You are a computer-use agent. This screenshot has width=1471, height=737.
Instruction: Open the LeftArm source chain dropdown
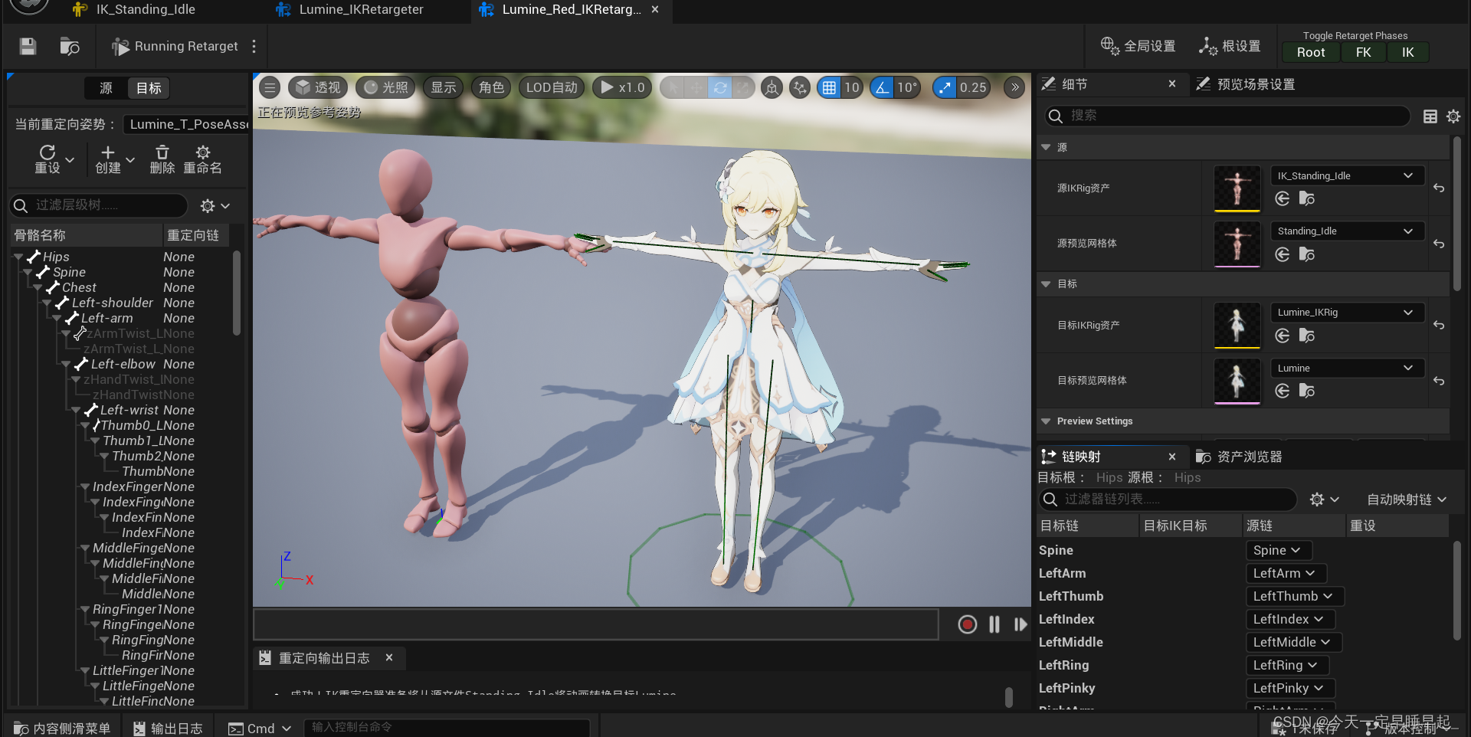tap(1285, 573)
